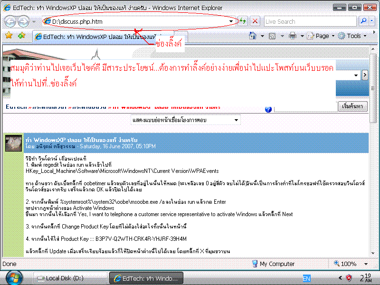Screen dimensions: 380x285
Task: Go to Home page icon
Action: click(253, 36)
